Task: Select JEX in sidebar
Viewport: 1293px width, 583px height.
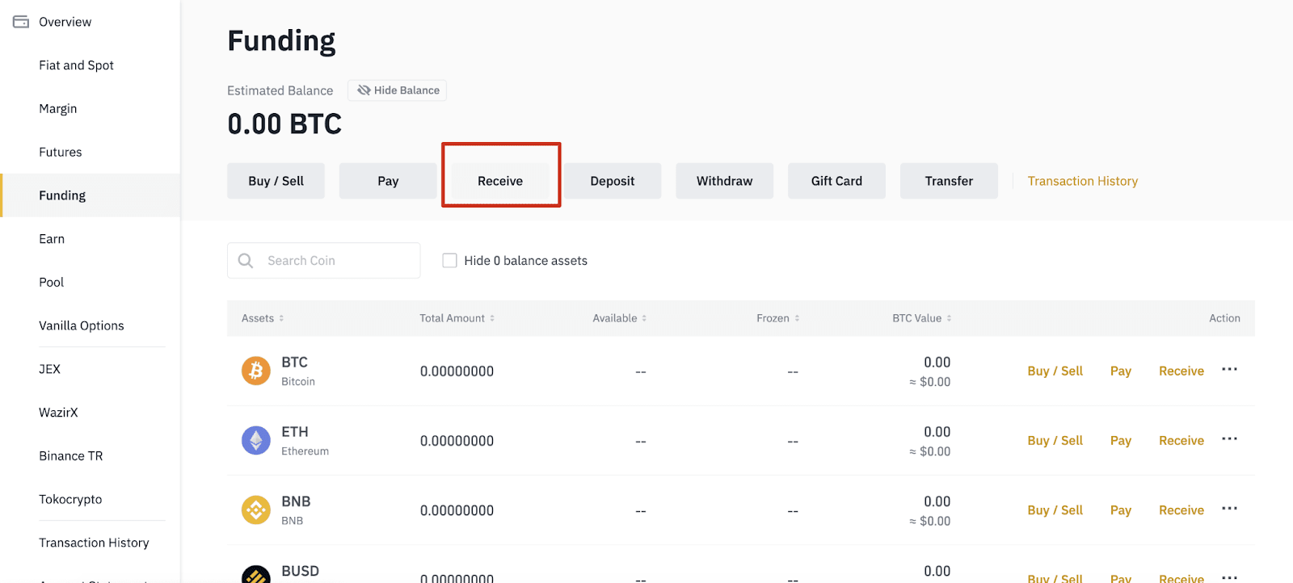Action: point(50,369)
